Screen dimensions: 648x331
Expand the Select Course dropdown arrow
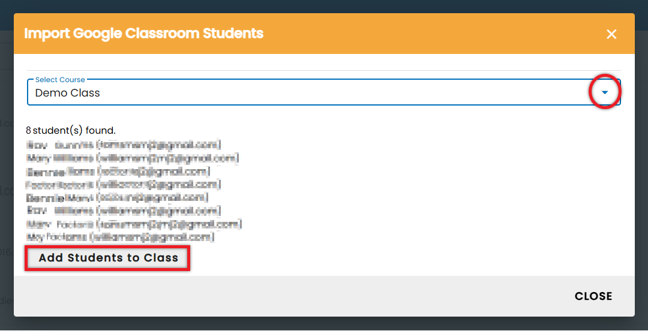click(x=605, y=92)
